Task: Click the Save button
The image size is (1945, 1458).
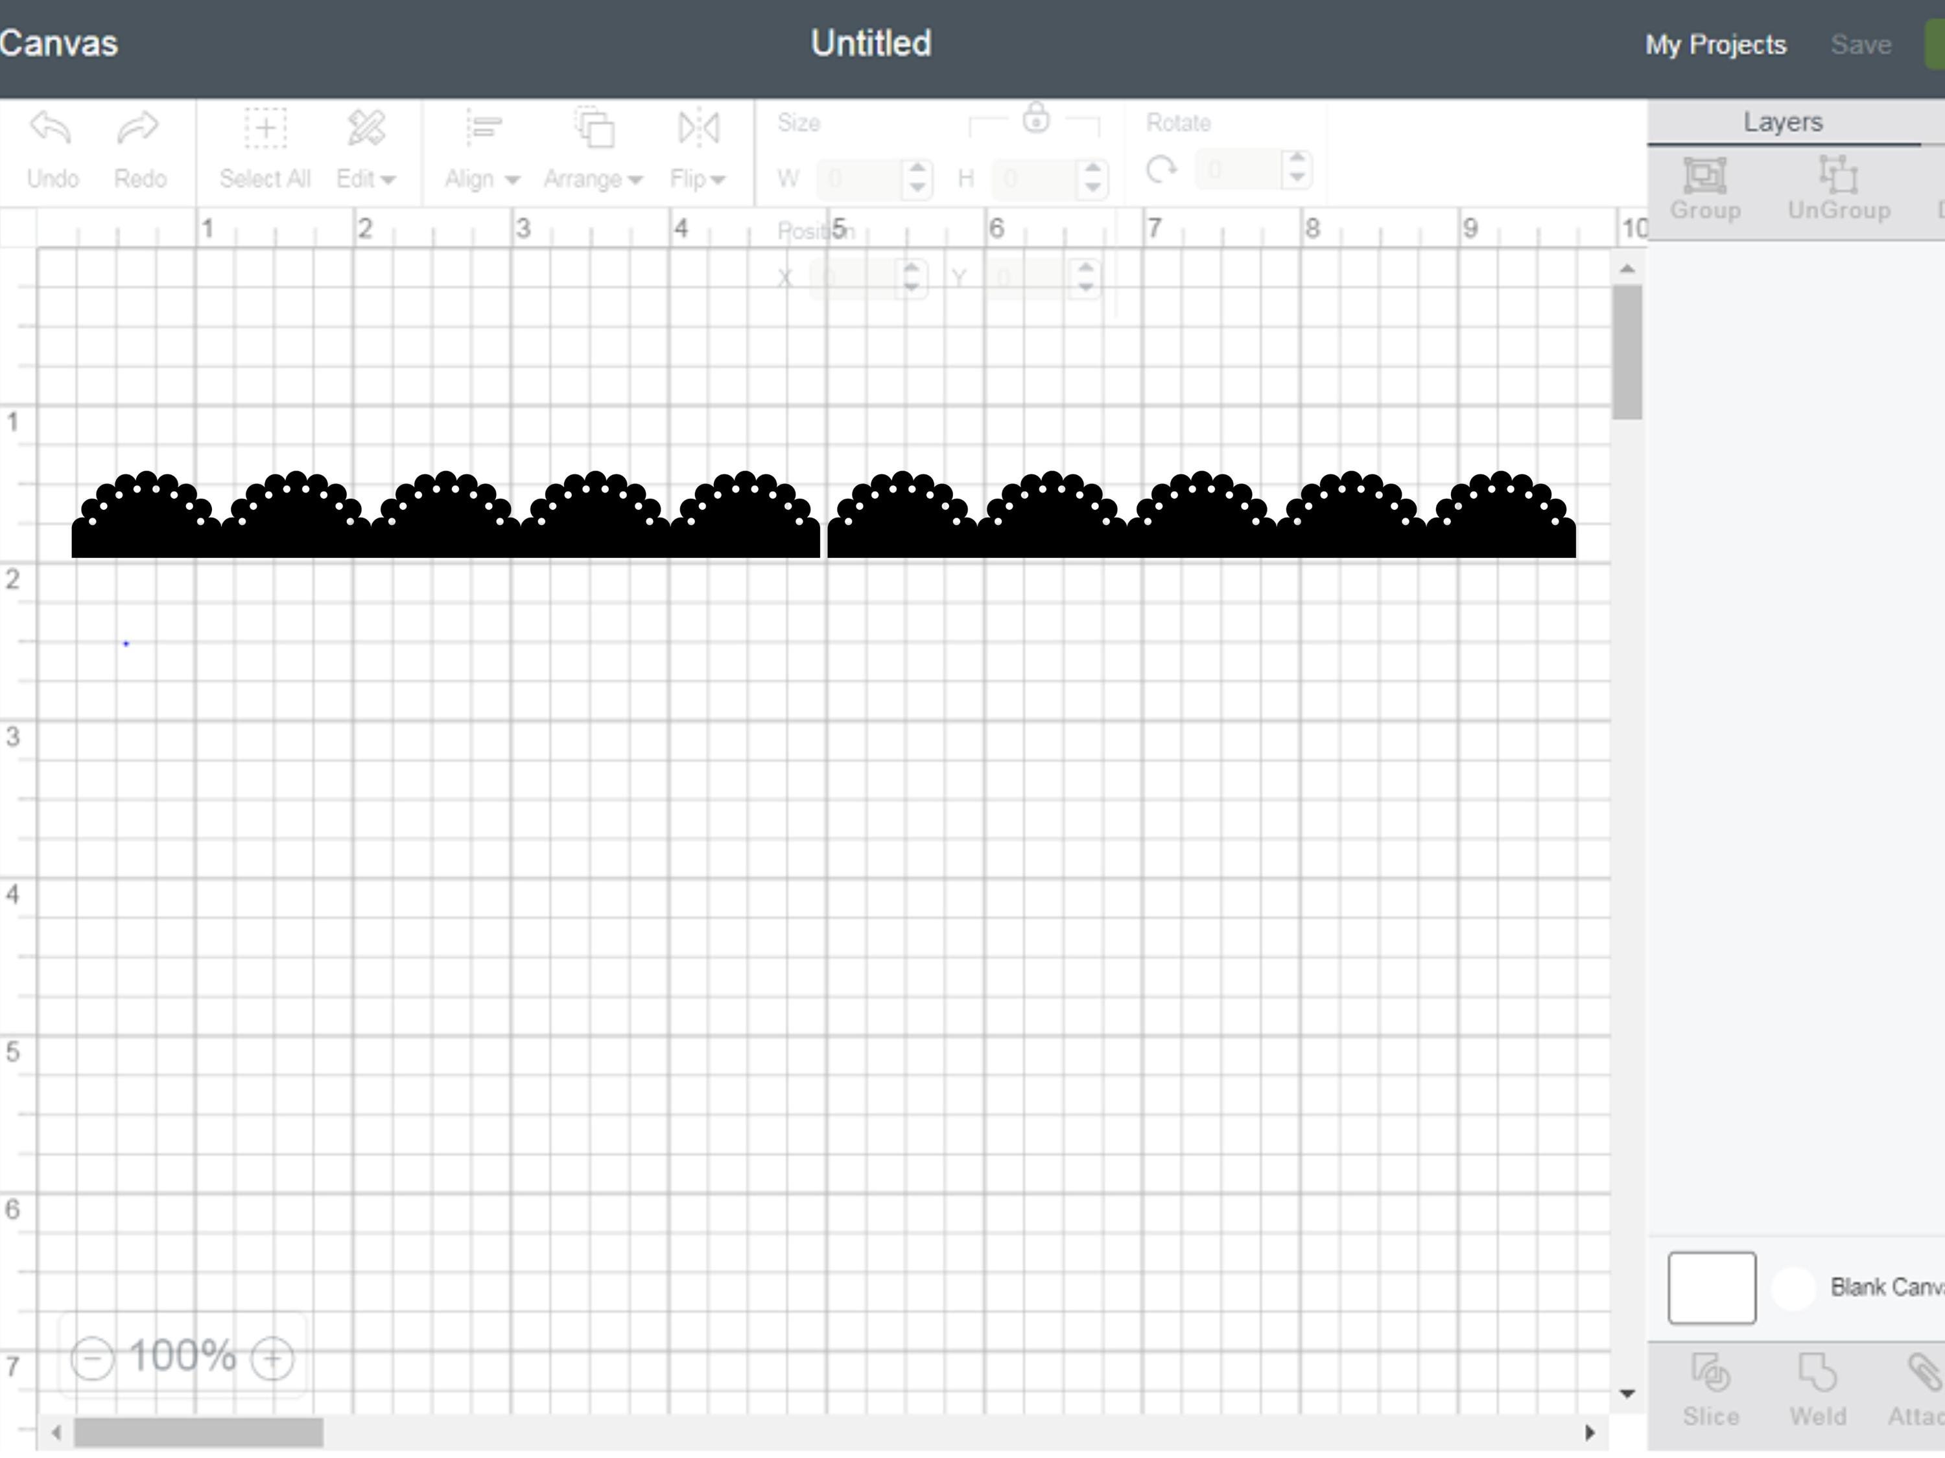Action: 1861,44
